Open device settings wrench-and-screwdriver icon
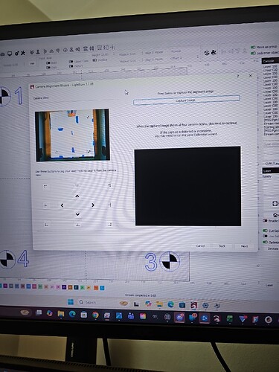This screenshot has width=279, height=372. pyautogui.click(x=23, y=53)
